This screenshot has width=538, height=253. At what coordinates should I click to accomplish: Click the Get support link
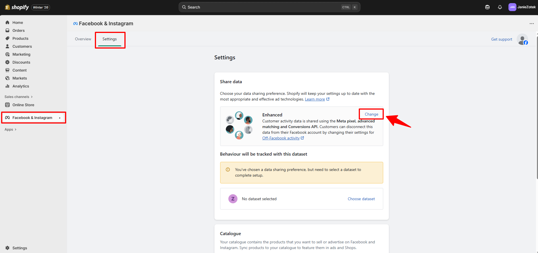[x=501, y=39]
